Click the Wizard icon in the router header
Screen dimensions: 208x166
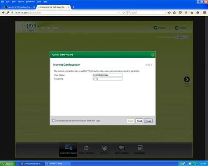click(155, 28)
